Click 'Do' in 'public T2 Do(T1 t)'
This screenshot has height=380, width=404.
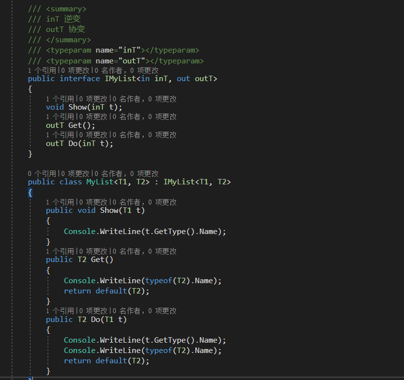click(x=95, y=320)
